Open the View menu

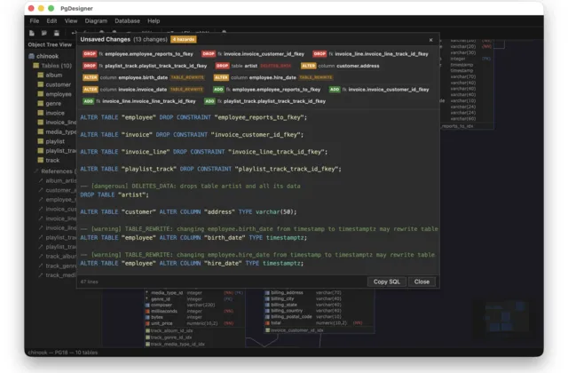coord(71,21)
